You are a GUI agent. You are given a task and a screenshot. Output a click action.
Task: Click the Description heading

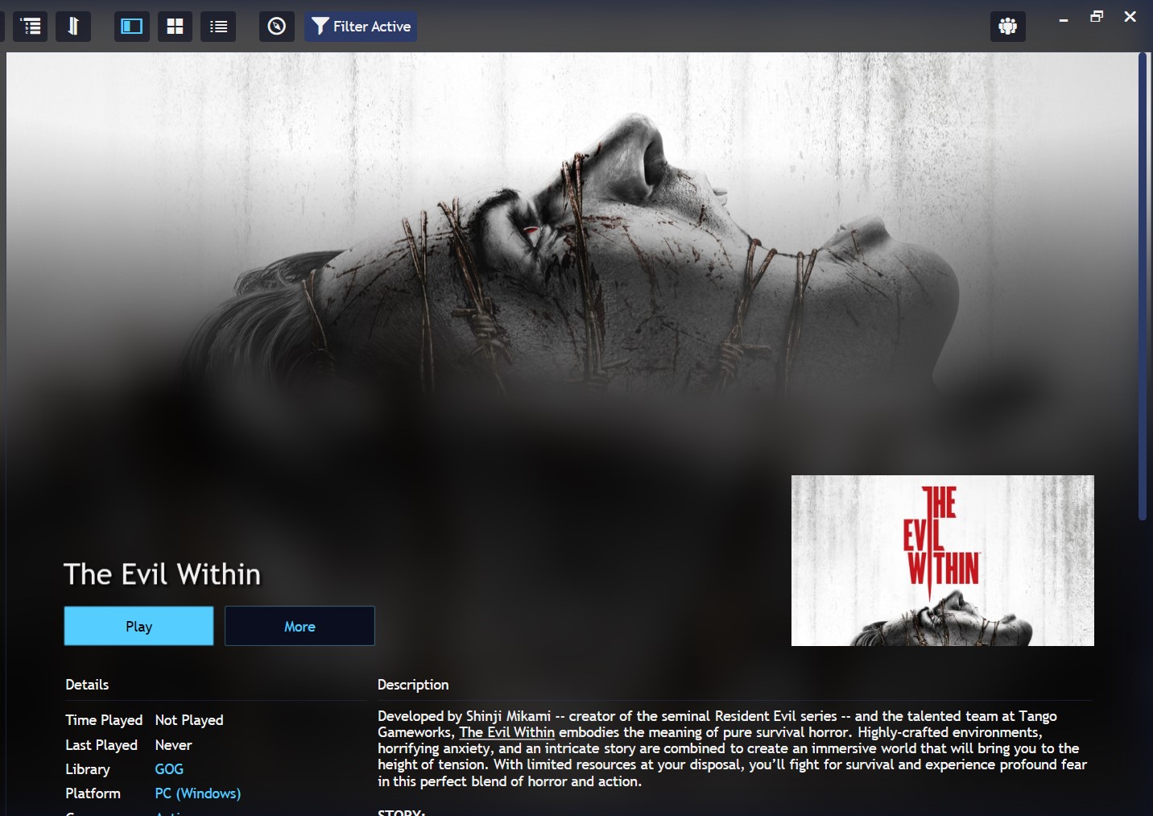413,685
